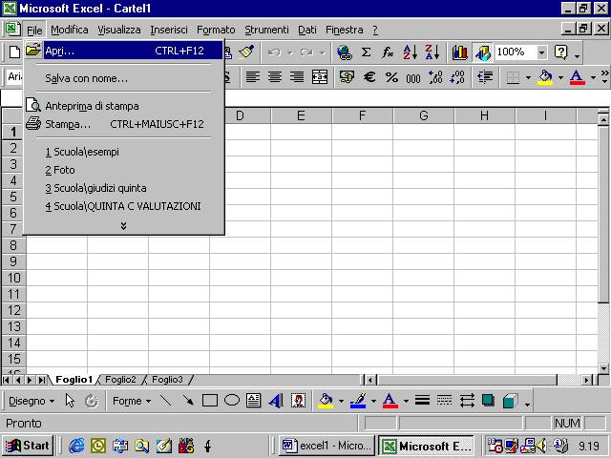Click the Merge and Center icon
The height and width of the screenshot is (458, 611).
coord(320,76)
